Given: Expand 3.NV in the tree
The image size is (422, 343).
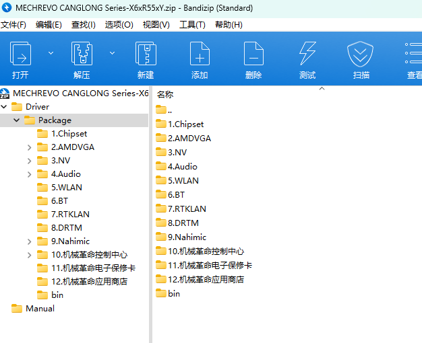Looking at the screenshot, I should coord(30,161).
